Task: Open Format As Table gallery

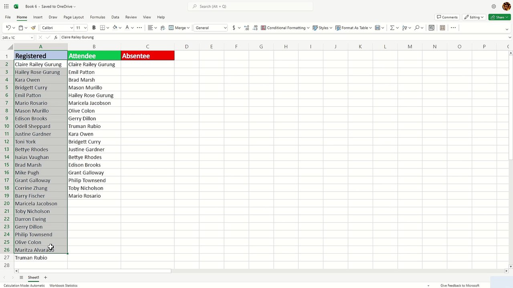Action: 353,28
